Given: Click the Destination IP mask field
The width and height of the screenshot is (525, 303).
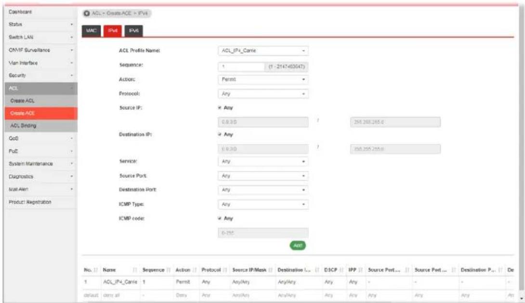Looking at the screenshot, I should (395, 149).
